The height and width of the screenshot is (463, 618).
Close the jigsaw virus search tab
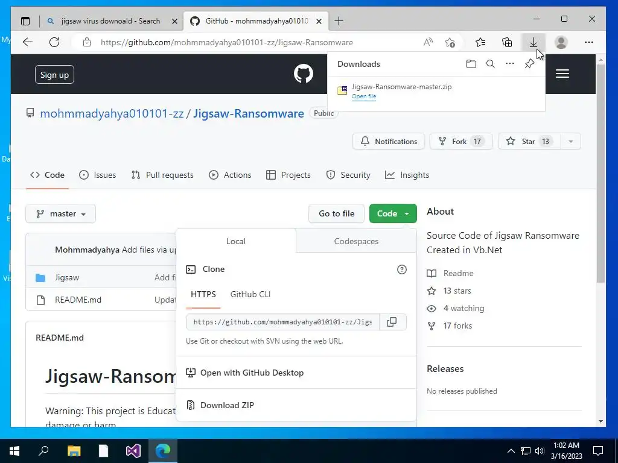(x=174, y=21)
